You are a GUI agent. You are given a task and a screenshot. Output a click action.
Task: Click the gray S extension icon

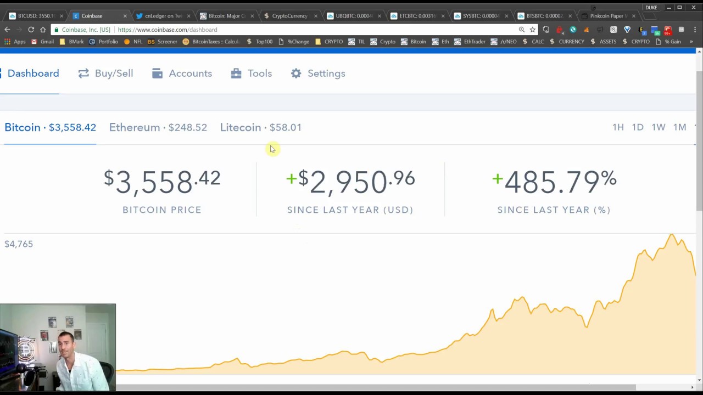(613, 30)
